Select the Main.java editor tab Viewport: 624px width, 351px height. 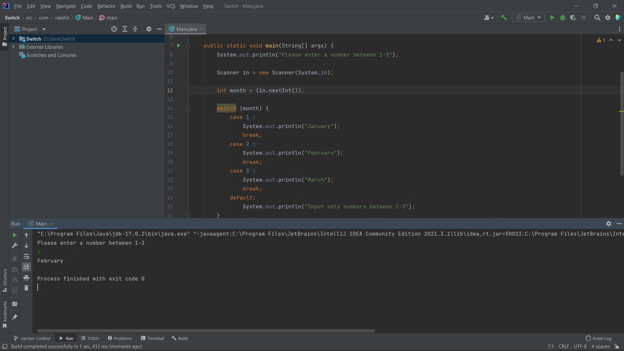(x=186, y=29)
